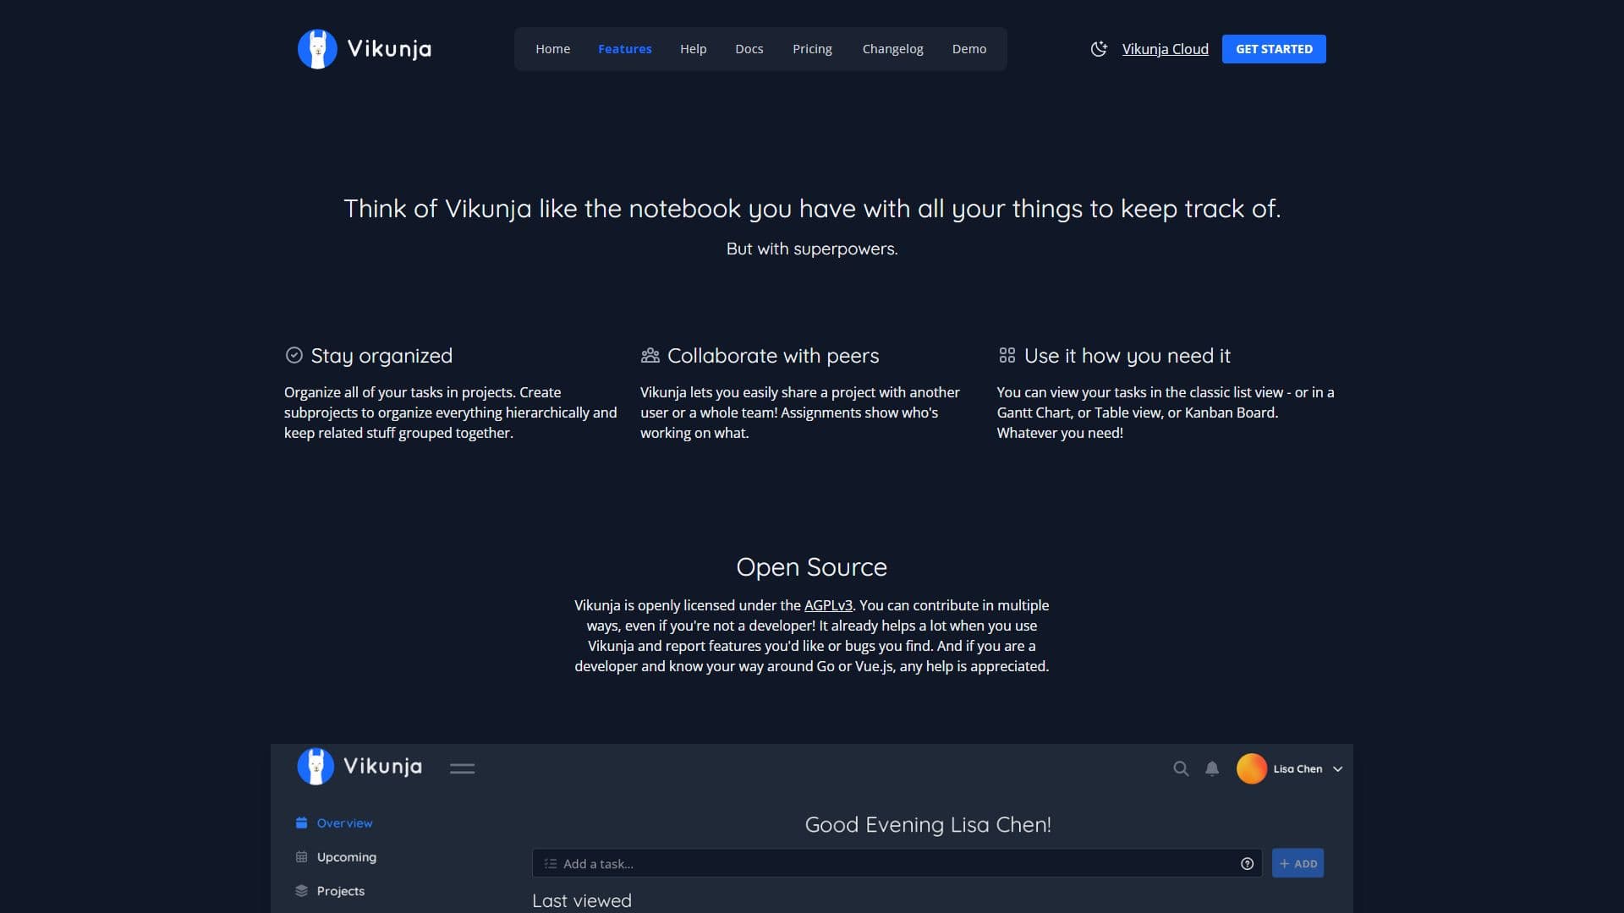Click the But with superpowers. subtitle
Viewport: 1624px width, 913px height.
click(x=812, y=249)
